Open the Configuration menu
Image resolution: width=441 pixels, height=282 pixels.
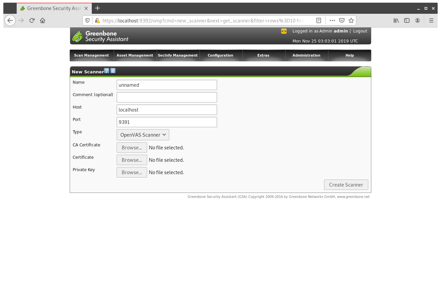pyautogui.click(x=220, y=55)
